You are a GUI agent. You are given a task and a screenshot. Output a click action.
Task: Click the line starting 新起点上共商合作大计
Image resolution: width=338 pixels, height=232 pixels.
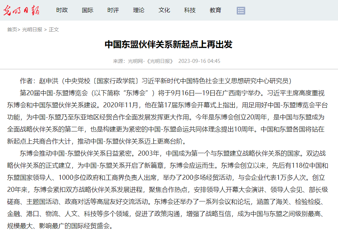(x=96, y=141)
